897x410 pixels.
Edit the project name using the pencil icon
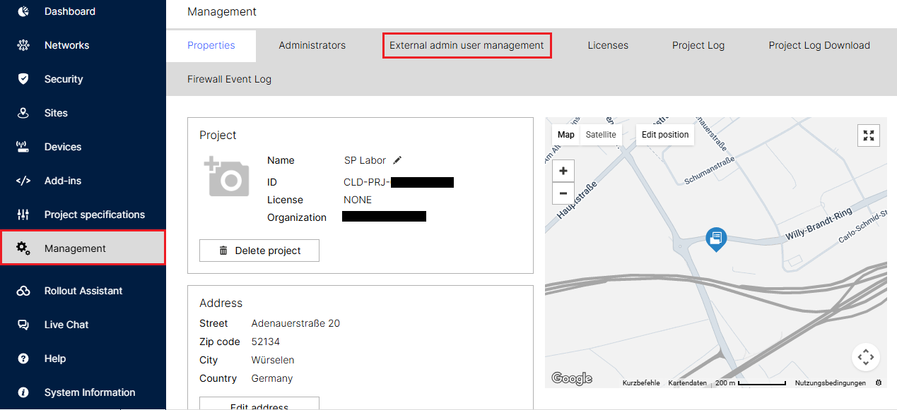[397, 160]
